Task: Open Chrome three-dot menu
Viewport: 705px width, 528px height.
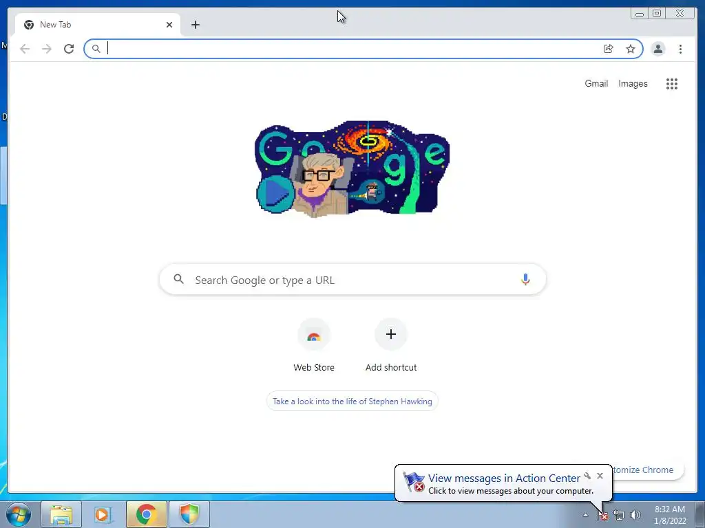Action: (x=680, y=49)
